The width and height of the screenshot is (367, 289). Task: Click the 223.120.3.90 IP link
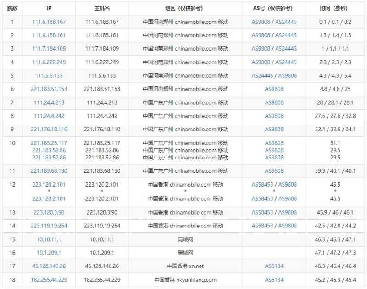tap(49, 212)
